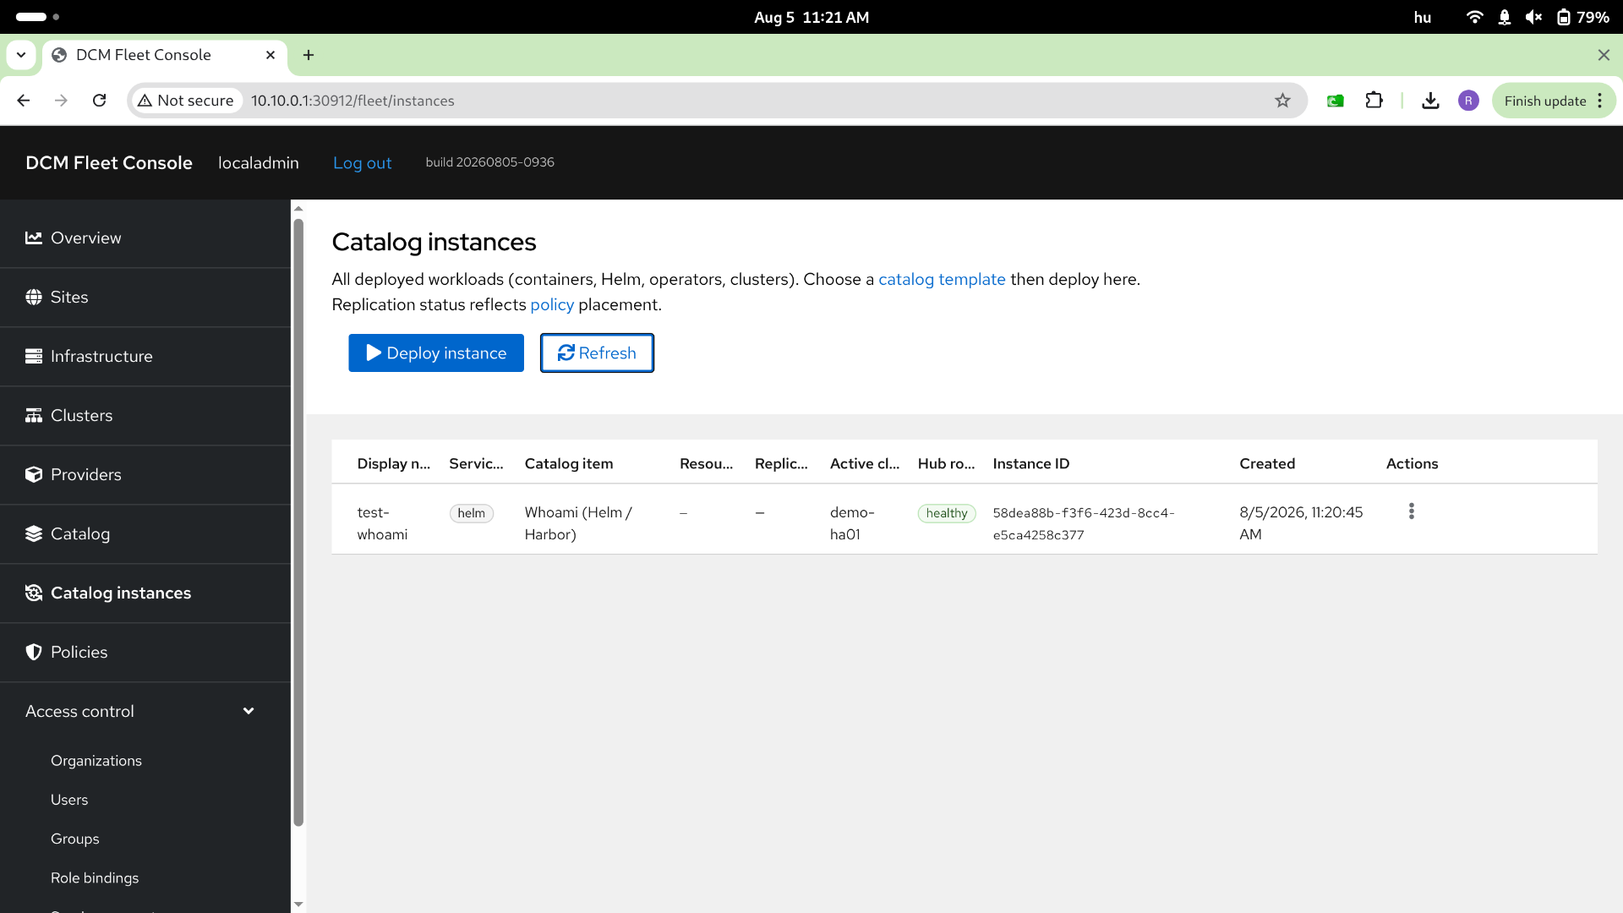This screenshot has height=913, width=1623.
Task: Click the Catalog layers icon
Action: pyautogui.click(x=34, y=533)
